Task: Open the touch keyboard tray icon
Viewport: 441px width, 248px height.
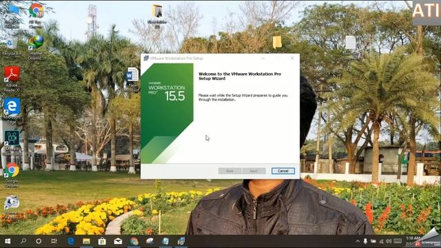Action: (398, 241)
